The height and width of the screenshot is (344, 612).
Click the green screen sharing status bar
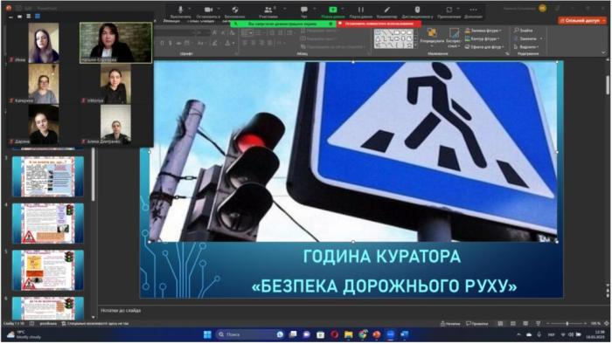pyautogui.click(x=283, y=24)
